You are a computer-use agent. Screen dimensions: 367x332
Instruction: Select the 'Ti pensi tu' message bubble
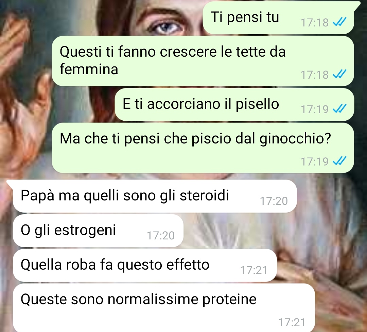pos(279,18)
